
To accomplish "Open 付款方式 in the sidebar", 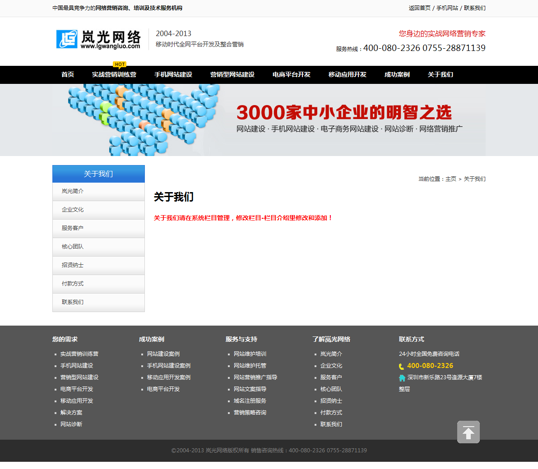I will pyautogui.click(x=73, y=284).
